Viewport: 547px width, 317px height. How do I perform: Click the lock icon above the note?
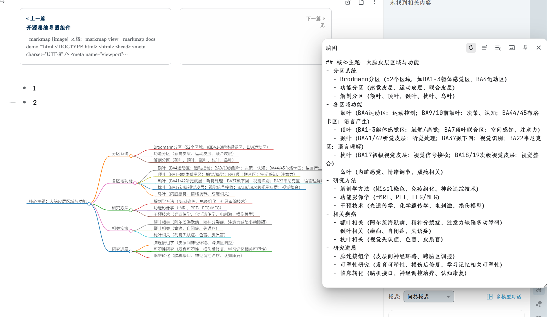tap(348, 3)
